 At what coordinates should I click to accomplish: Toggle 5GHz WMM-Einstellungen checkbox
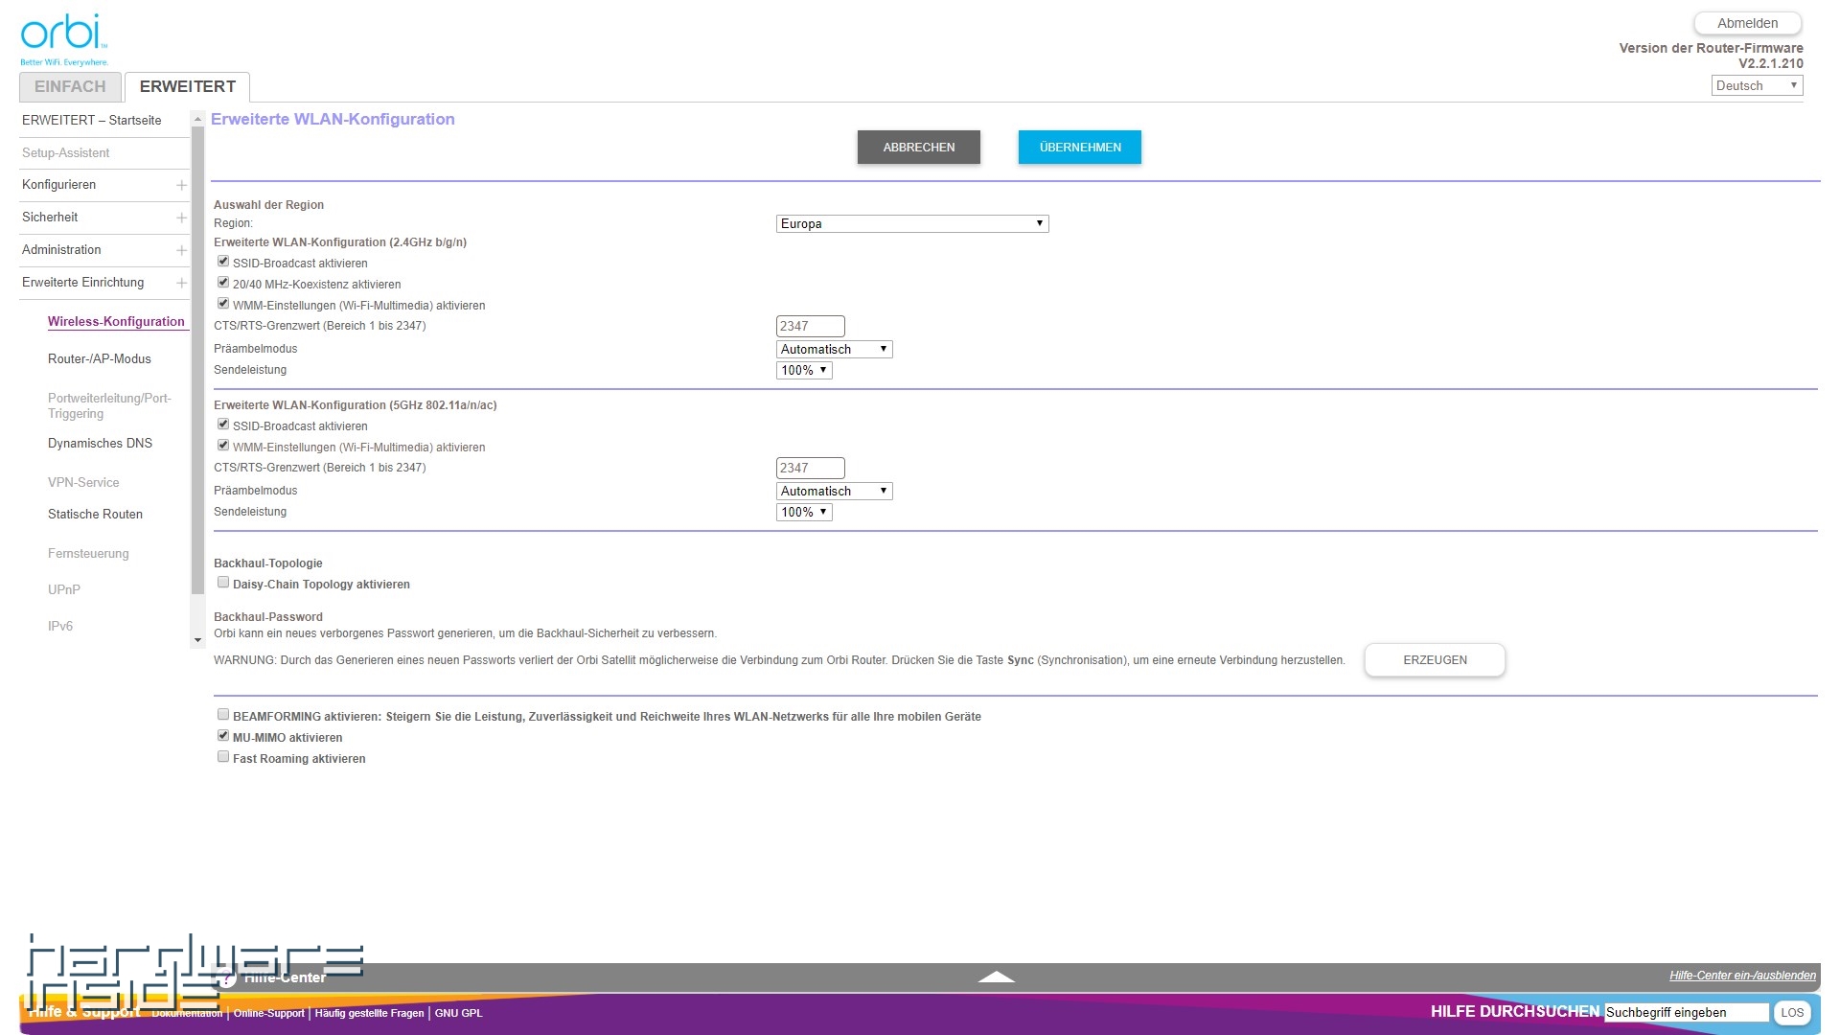(223, 445)
